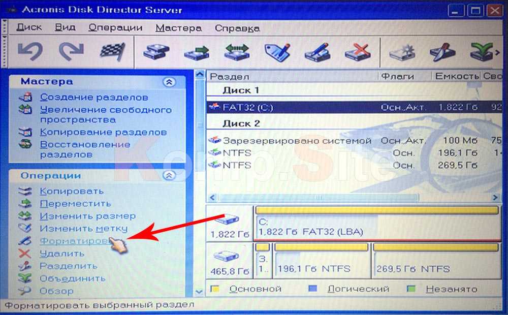Open Копирование разделов wizard link
508x315 pixels.
[103, 132]
